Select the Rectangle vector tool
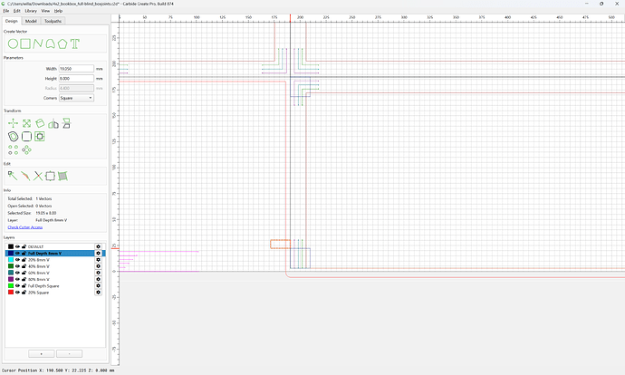The height and width of the screenshot is (375, 625). pyautogui.click(x=25, y=43)
